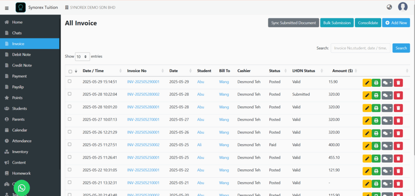Toggle the select-all checkbox in table header

coord(70,72)
